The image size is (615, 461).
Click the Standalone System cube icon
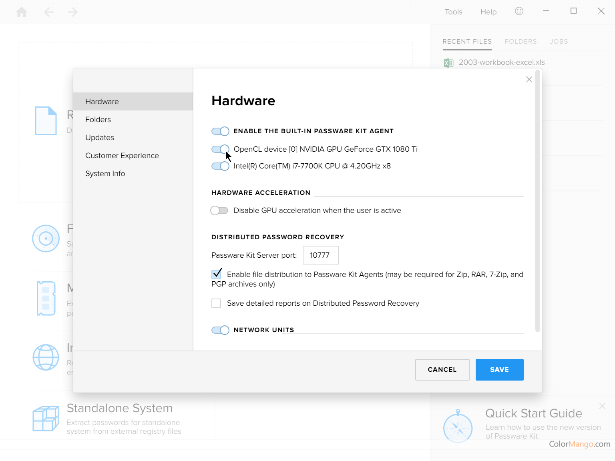(46, 419)
